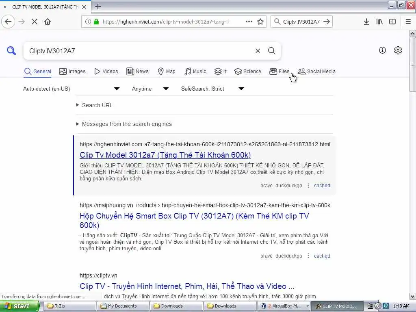Click three-dot options for maiphuong.vn result
Viewport: 416px width, 312px height.
(x=308, y=256)
